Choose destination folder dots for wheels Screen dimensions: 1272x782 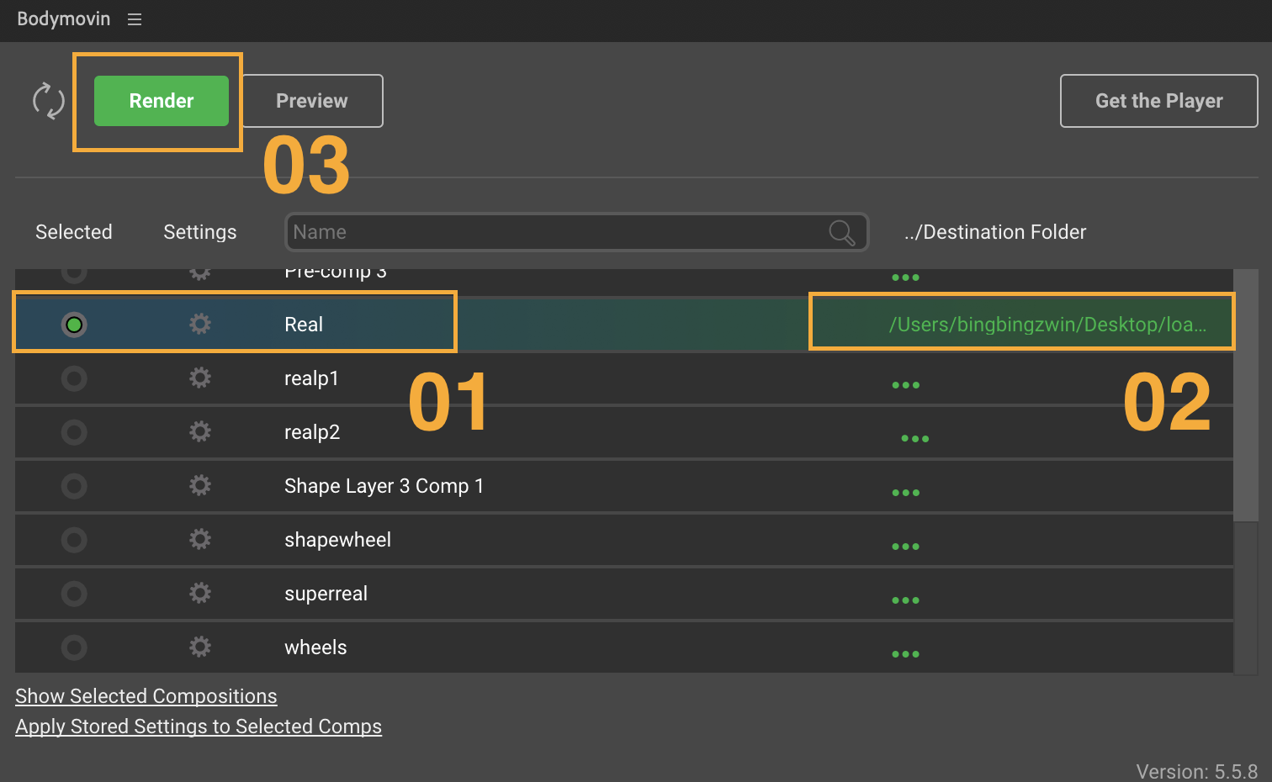point(905,654)
